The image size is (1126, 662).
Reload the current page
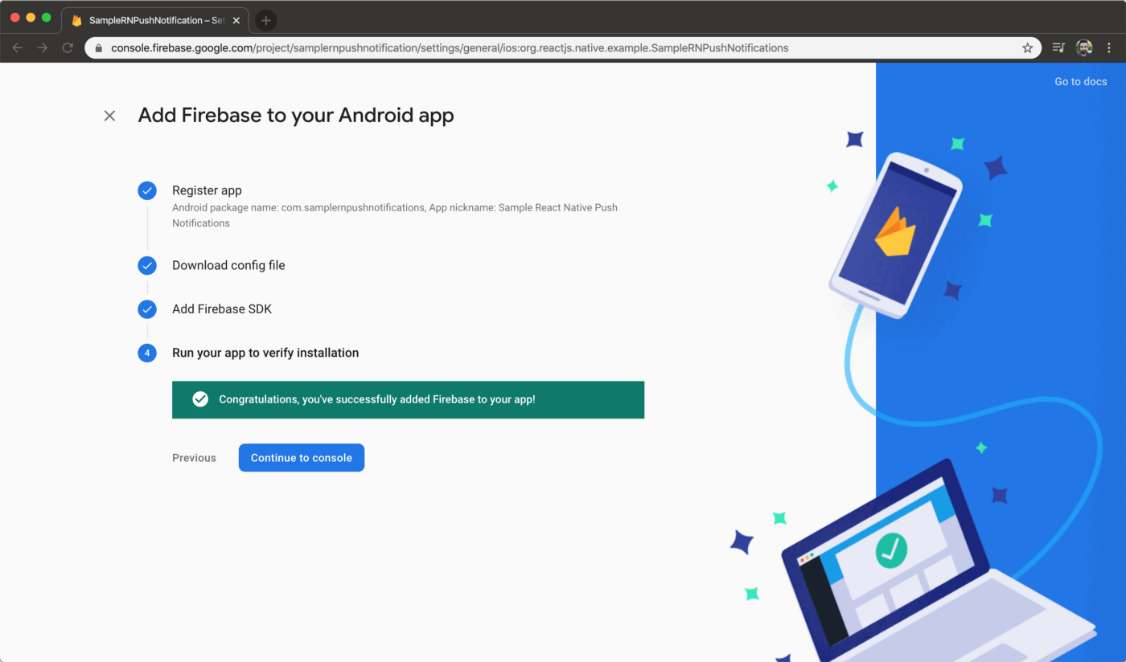[68, 48]
